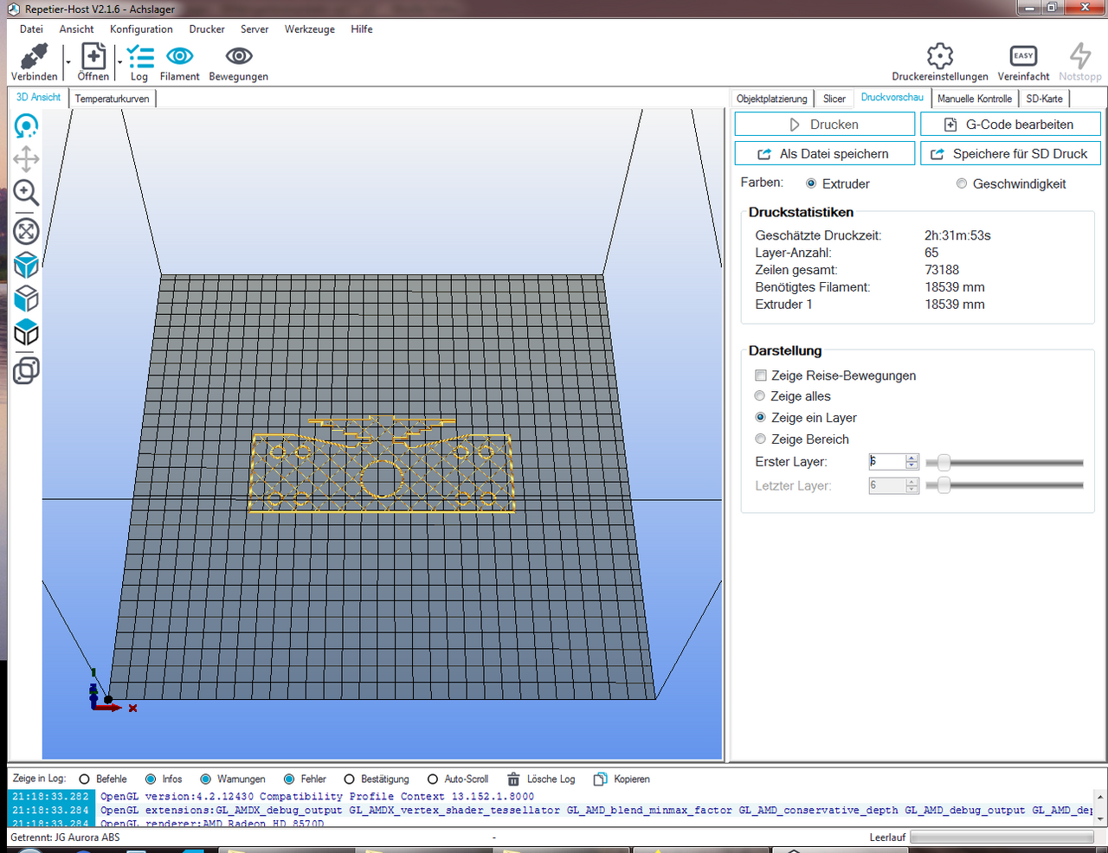The image size is (1108, 853).
Task: Select the zoom magnifier tool
Action: pyautogui.click(x=26, y=192)
